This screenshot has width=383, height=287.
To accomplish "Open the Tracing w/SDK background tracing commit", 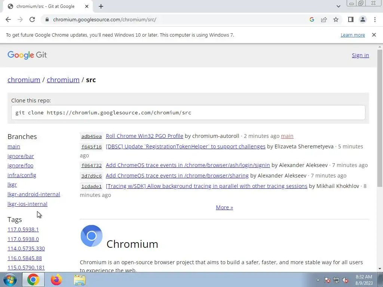I will coord(206,186).
